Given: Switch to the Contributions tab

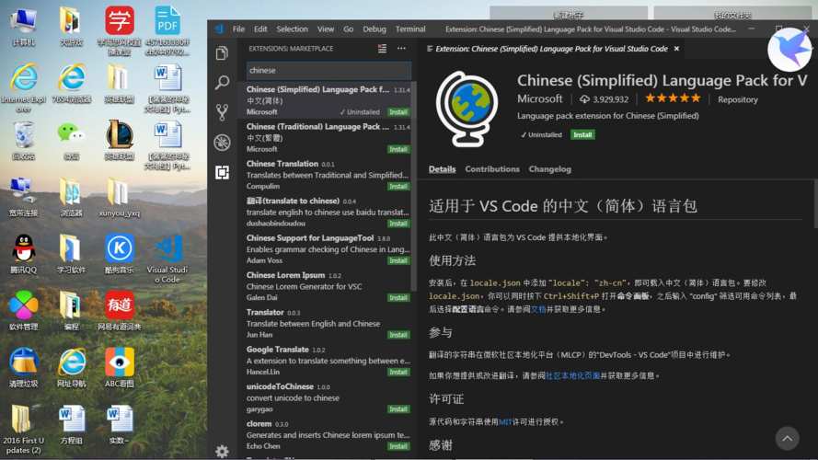Looking at the screenshot, I should pyautogui.click(x=492, y=169).
